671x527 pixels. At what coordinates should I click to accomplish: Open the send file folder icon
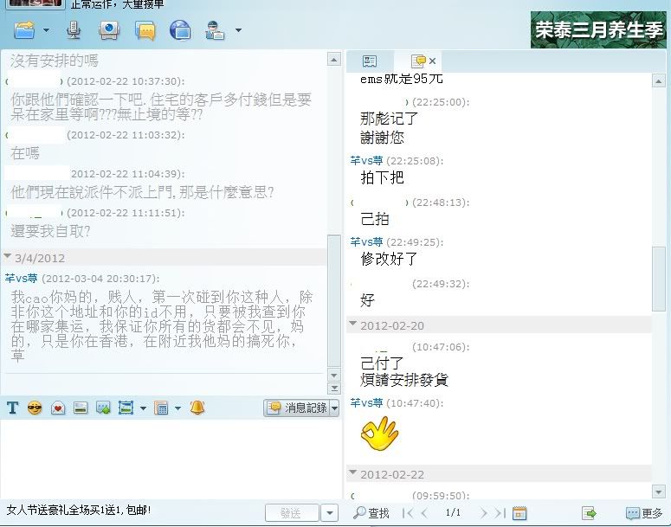pos(25,31)
